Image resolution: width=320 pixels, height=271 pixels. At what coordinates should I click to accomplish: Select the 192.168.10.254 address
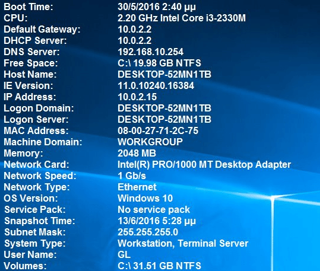[x=151, y=52]
